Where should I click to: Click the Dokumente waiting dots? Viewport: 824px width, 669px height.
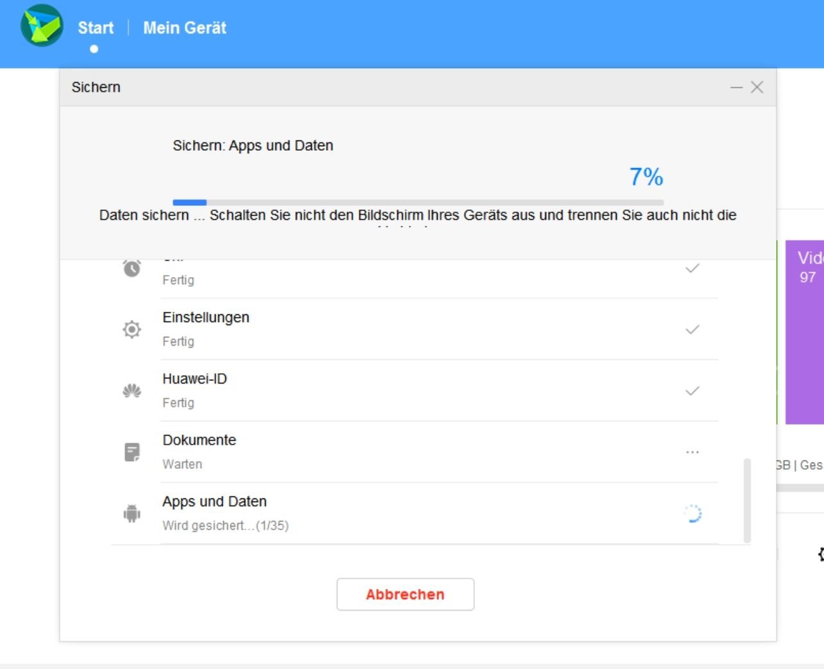[x=692, y=452]
